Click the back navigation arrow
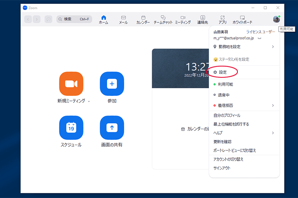 coord(28,19)
